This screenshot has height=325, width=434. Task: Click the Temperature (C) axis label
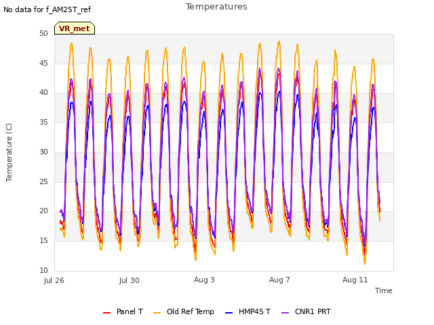click(9, 152)
